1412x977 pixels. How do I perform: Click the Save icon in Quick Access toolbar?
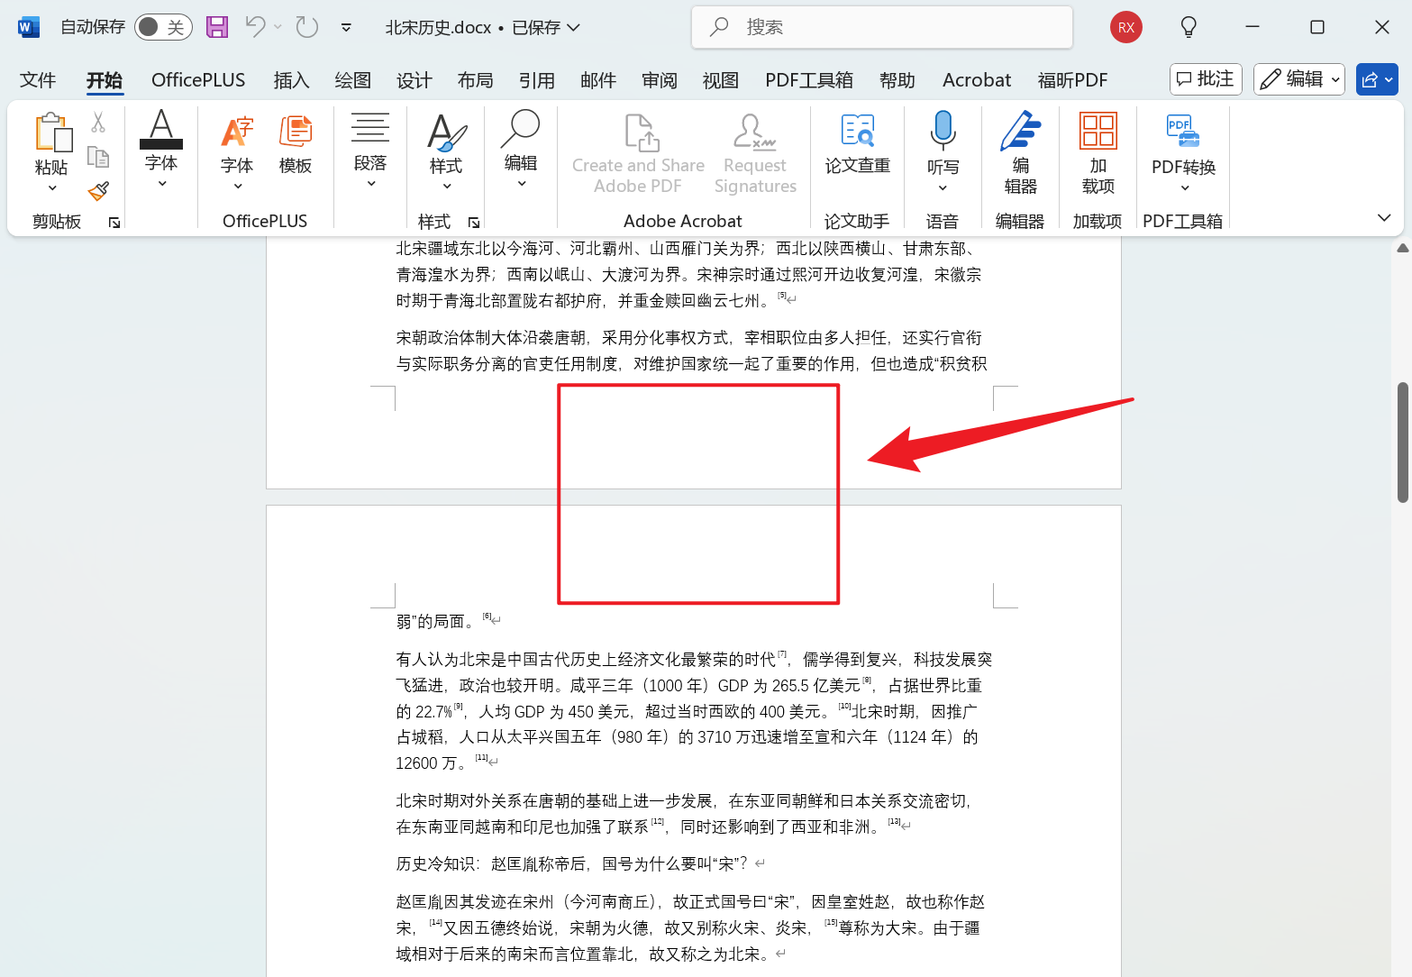[x=216, y=27]
